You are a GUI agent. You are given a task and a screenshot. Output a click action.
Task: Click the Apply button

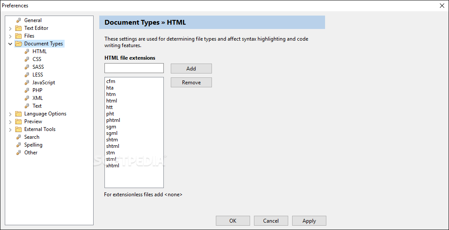tap(309, 221)
